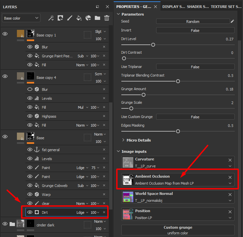This screenshot has width=243, height=237.
Task: Open Dirt effect Ldge blend mode dropdown
Action: coord(82,212)
